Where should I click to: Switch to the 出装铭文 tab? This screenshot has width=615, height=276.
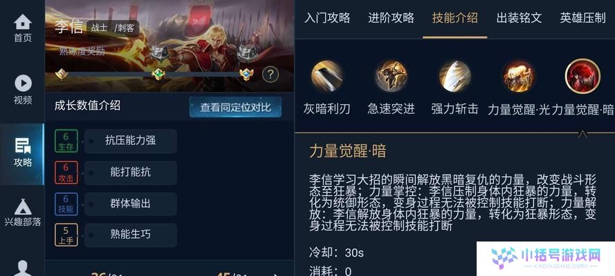[519, 18]
